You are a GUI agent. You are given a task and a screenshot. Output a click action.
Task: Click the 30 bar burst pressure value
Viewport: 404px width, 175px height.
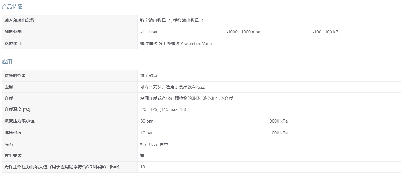click(146, 121)
